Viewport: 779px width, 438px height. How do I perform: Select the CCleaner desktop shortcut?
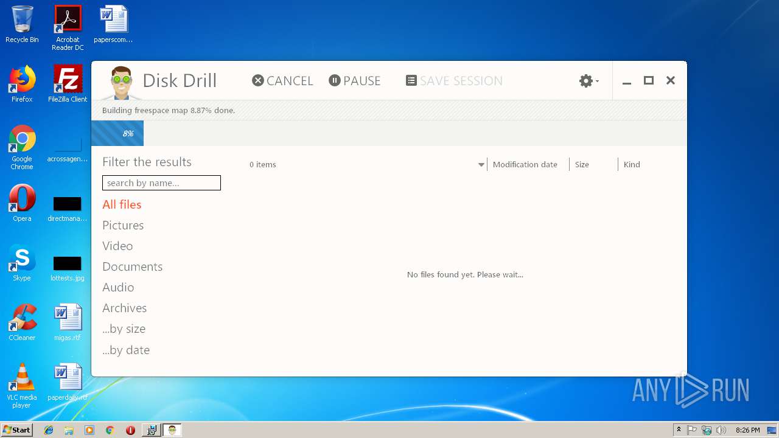22,322
